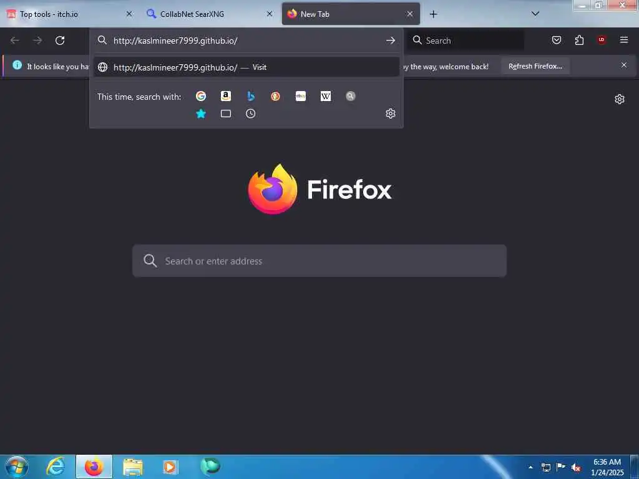Go back one page

click(15, 41)
